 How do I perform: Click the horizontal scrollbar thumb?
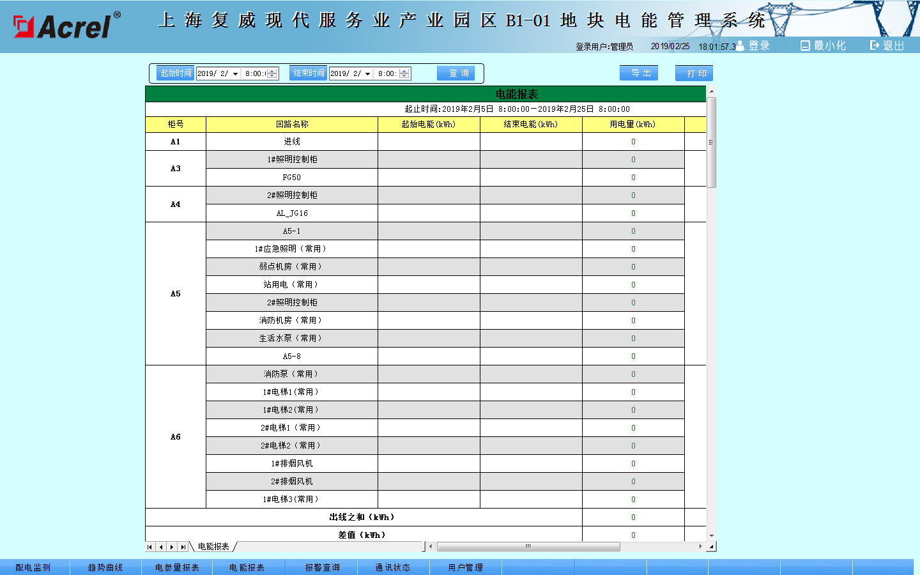click(x=528, y=547)
